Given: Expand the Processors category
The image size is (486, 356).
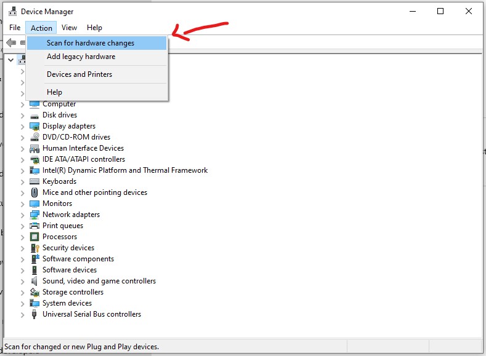Looking at the screenshot, I should pos(22,237).
